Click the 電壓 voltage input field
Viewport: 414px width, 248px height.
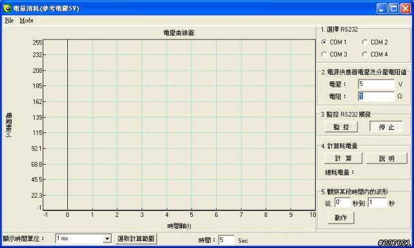click(376, 84)
